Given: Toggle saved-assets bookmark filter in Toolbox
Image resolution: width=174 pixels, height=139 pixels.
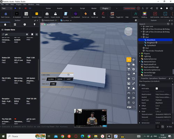Looking at the screenshot, I should [x=32, y=34].
